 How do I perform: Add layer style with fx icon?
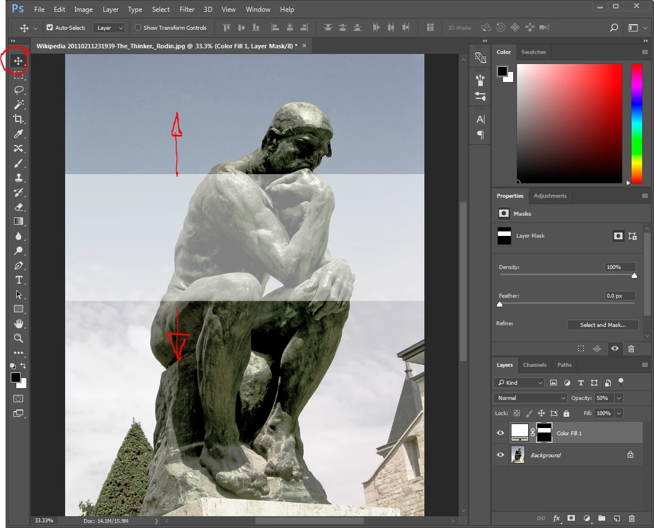point(556,518)
